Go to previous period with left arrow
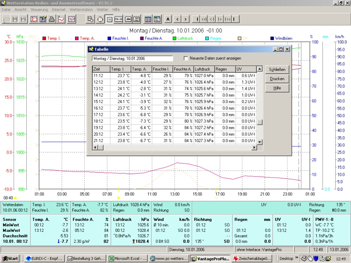The width and height of the screenshot is (351, 263). (x=177, y=19)
